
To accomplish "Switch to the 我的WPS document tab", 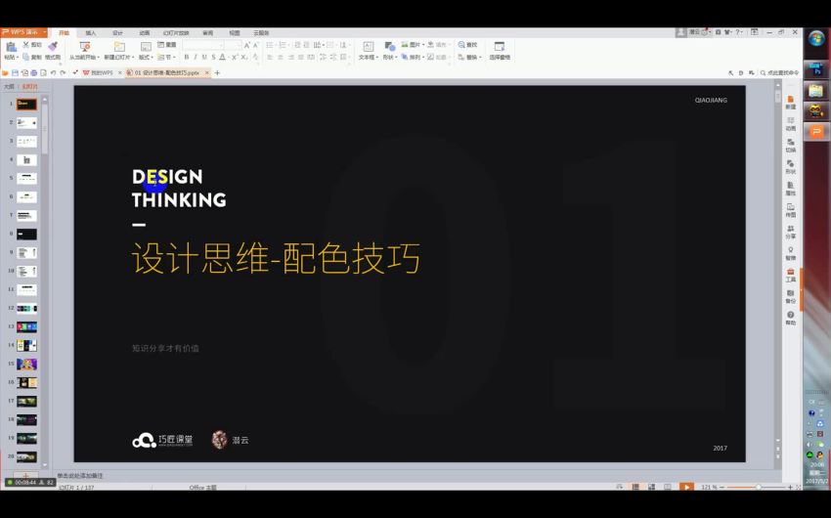I will (102, 72).
